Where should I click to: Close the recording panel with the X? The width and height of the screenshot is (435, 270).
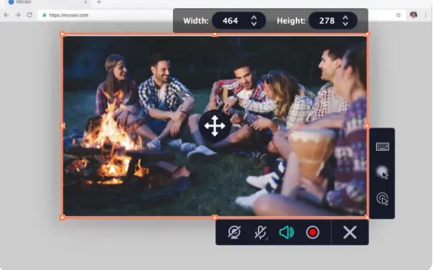[350, 232]
